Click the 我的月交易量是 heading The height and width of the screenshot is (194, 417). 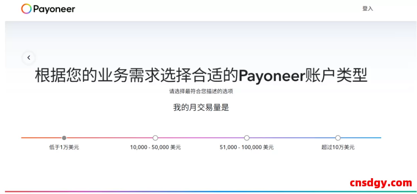[x=201, y=108]
